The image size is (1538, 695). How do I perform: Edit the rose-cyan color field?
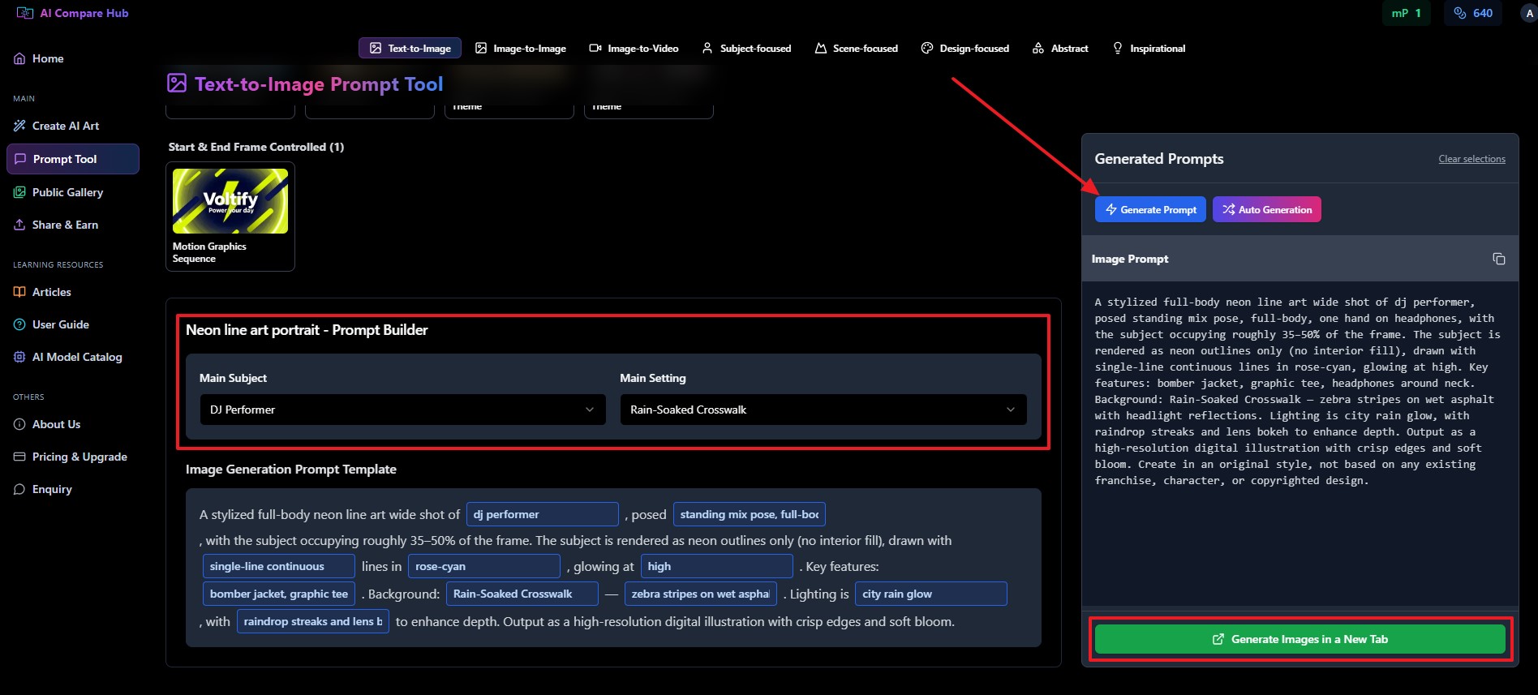point(484,566)
